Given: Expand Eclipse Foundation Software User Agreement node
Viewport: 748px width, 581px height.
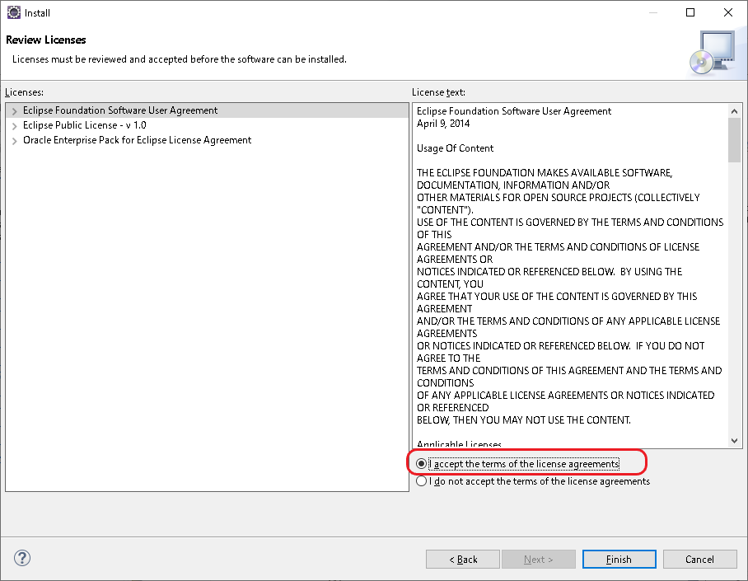Looking at the screenshot, I should click(14, 110).
